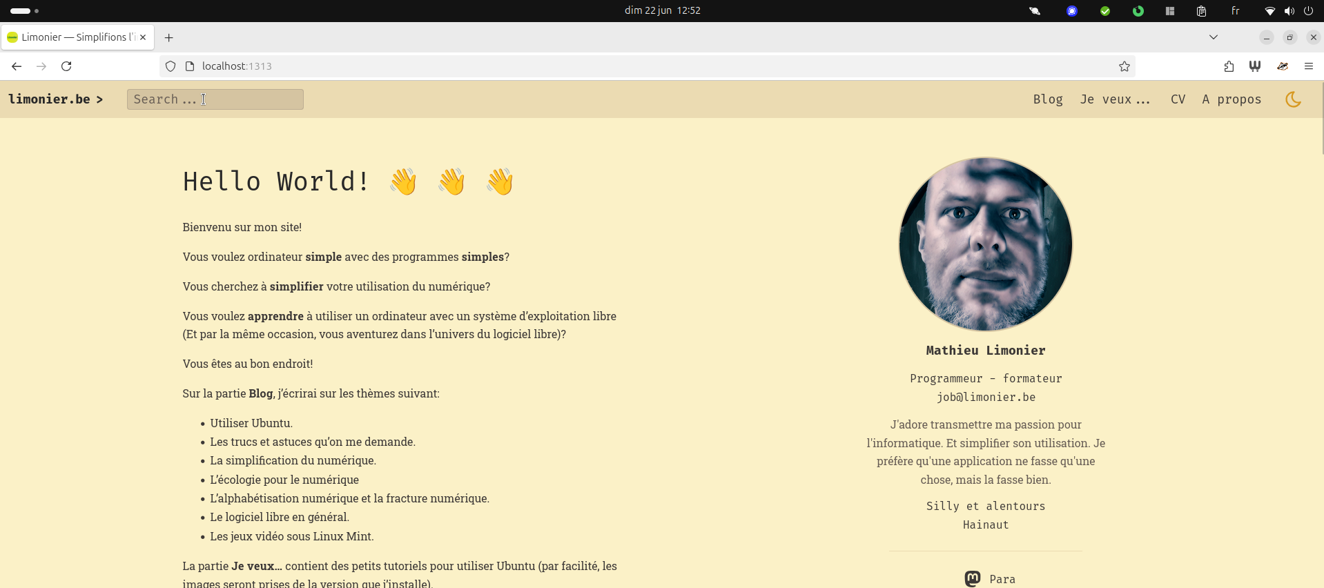The width and height of the screenshot is (1324, 588).
Task: Click the site Search input field
Action: (x=215, y=99)
